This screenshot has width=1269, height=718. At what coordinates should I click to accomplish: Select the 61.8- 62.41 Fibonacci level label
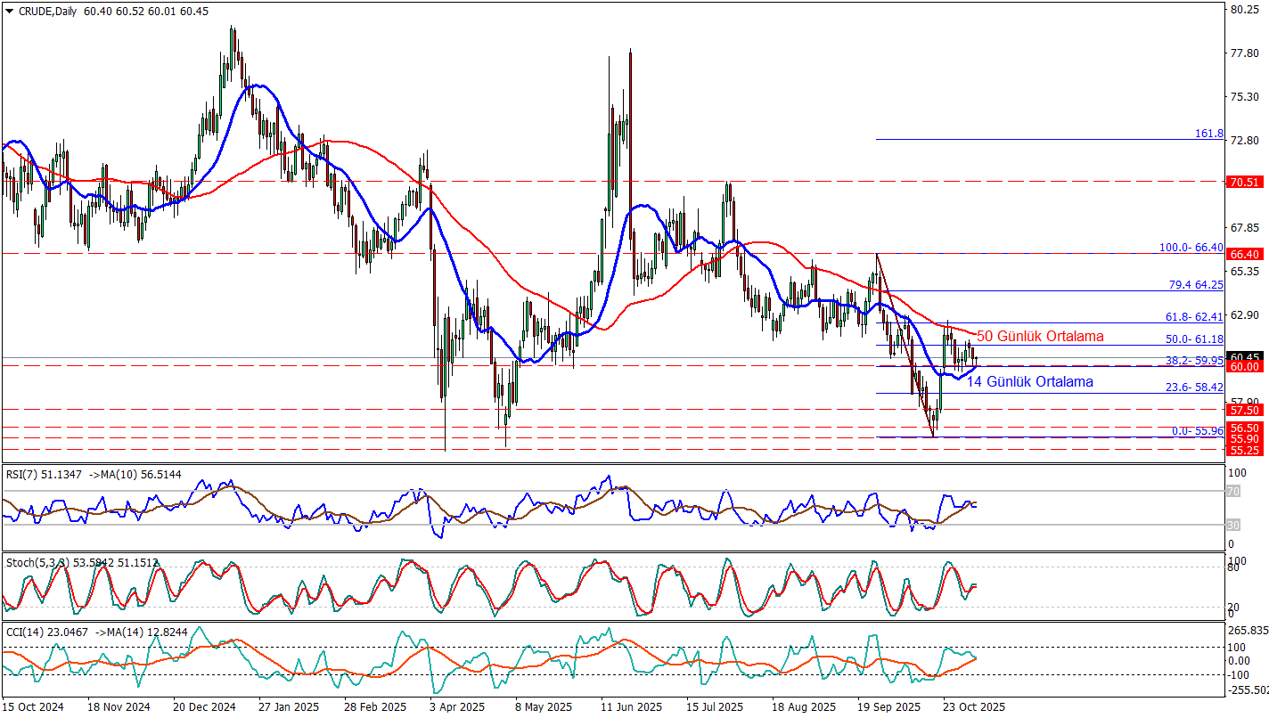point(1194,316)
